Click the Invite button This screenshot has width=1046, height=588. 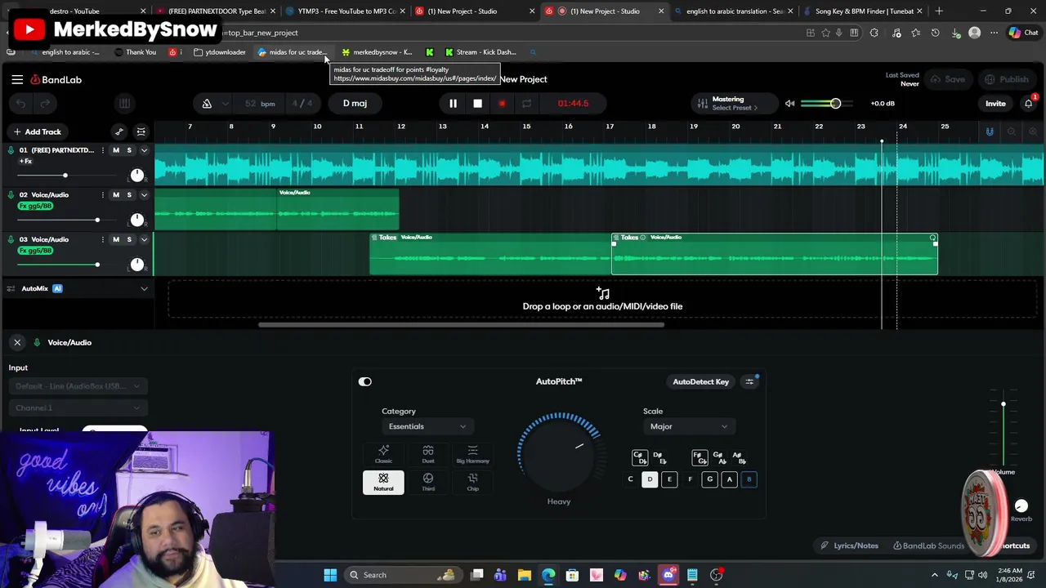click(995, 104)
